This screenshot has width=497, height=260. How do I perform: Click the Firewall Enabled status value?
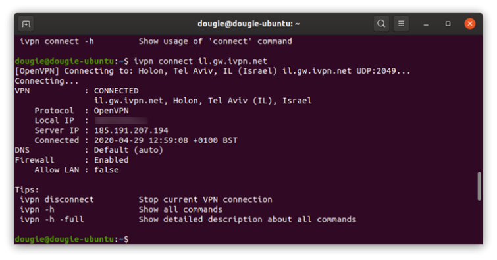pyautogui.click(x=111, y=160)
